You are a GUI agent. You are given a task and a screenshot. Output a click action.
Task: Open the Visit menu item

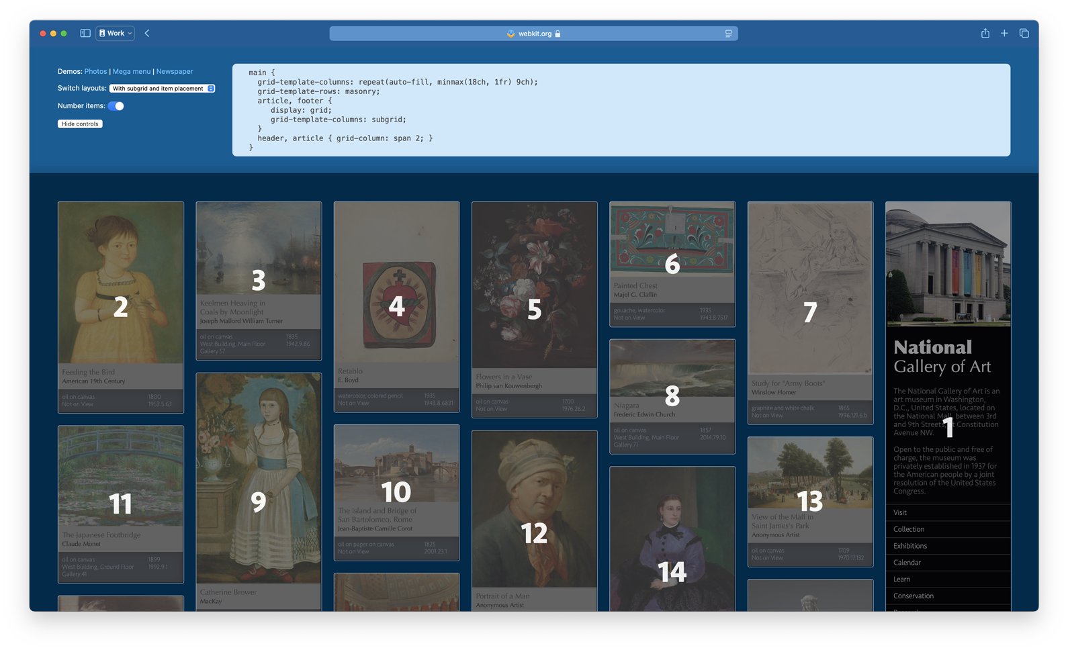pyautogui.click(x=948, y=512)
